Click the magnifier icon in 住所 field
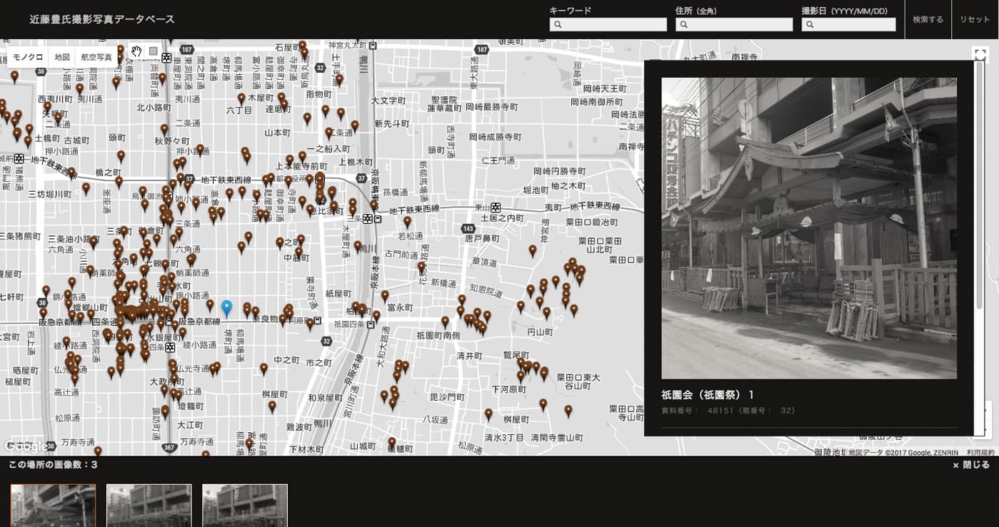 point(684,25)
